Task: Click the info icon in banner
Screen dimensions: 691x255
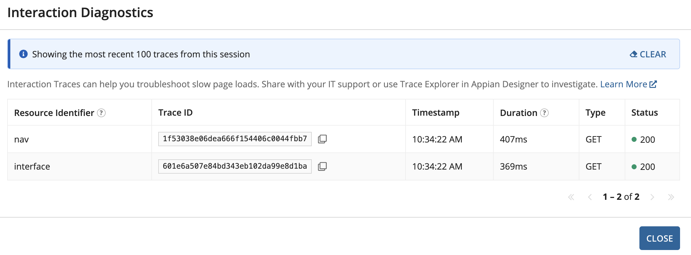Action: click(23, 54)
